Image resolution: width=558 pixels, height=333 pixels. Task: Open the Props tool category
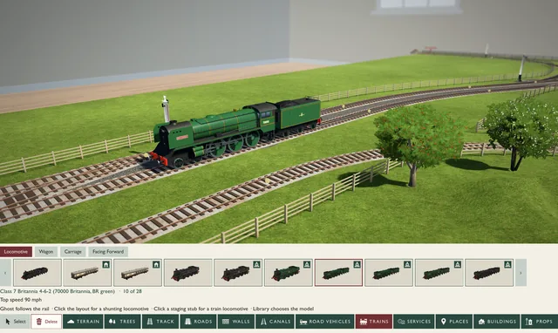[539, 322]
